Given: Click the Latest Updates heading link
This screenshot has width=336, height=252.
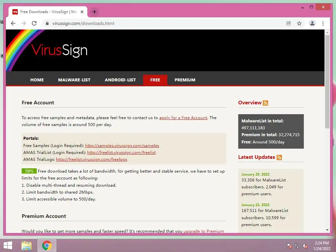Looking at the screenshot, I should click(x=257, y=157).
